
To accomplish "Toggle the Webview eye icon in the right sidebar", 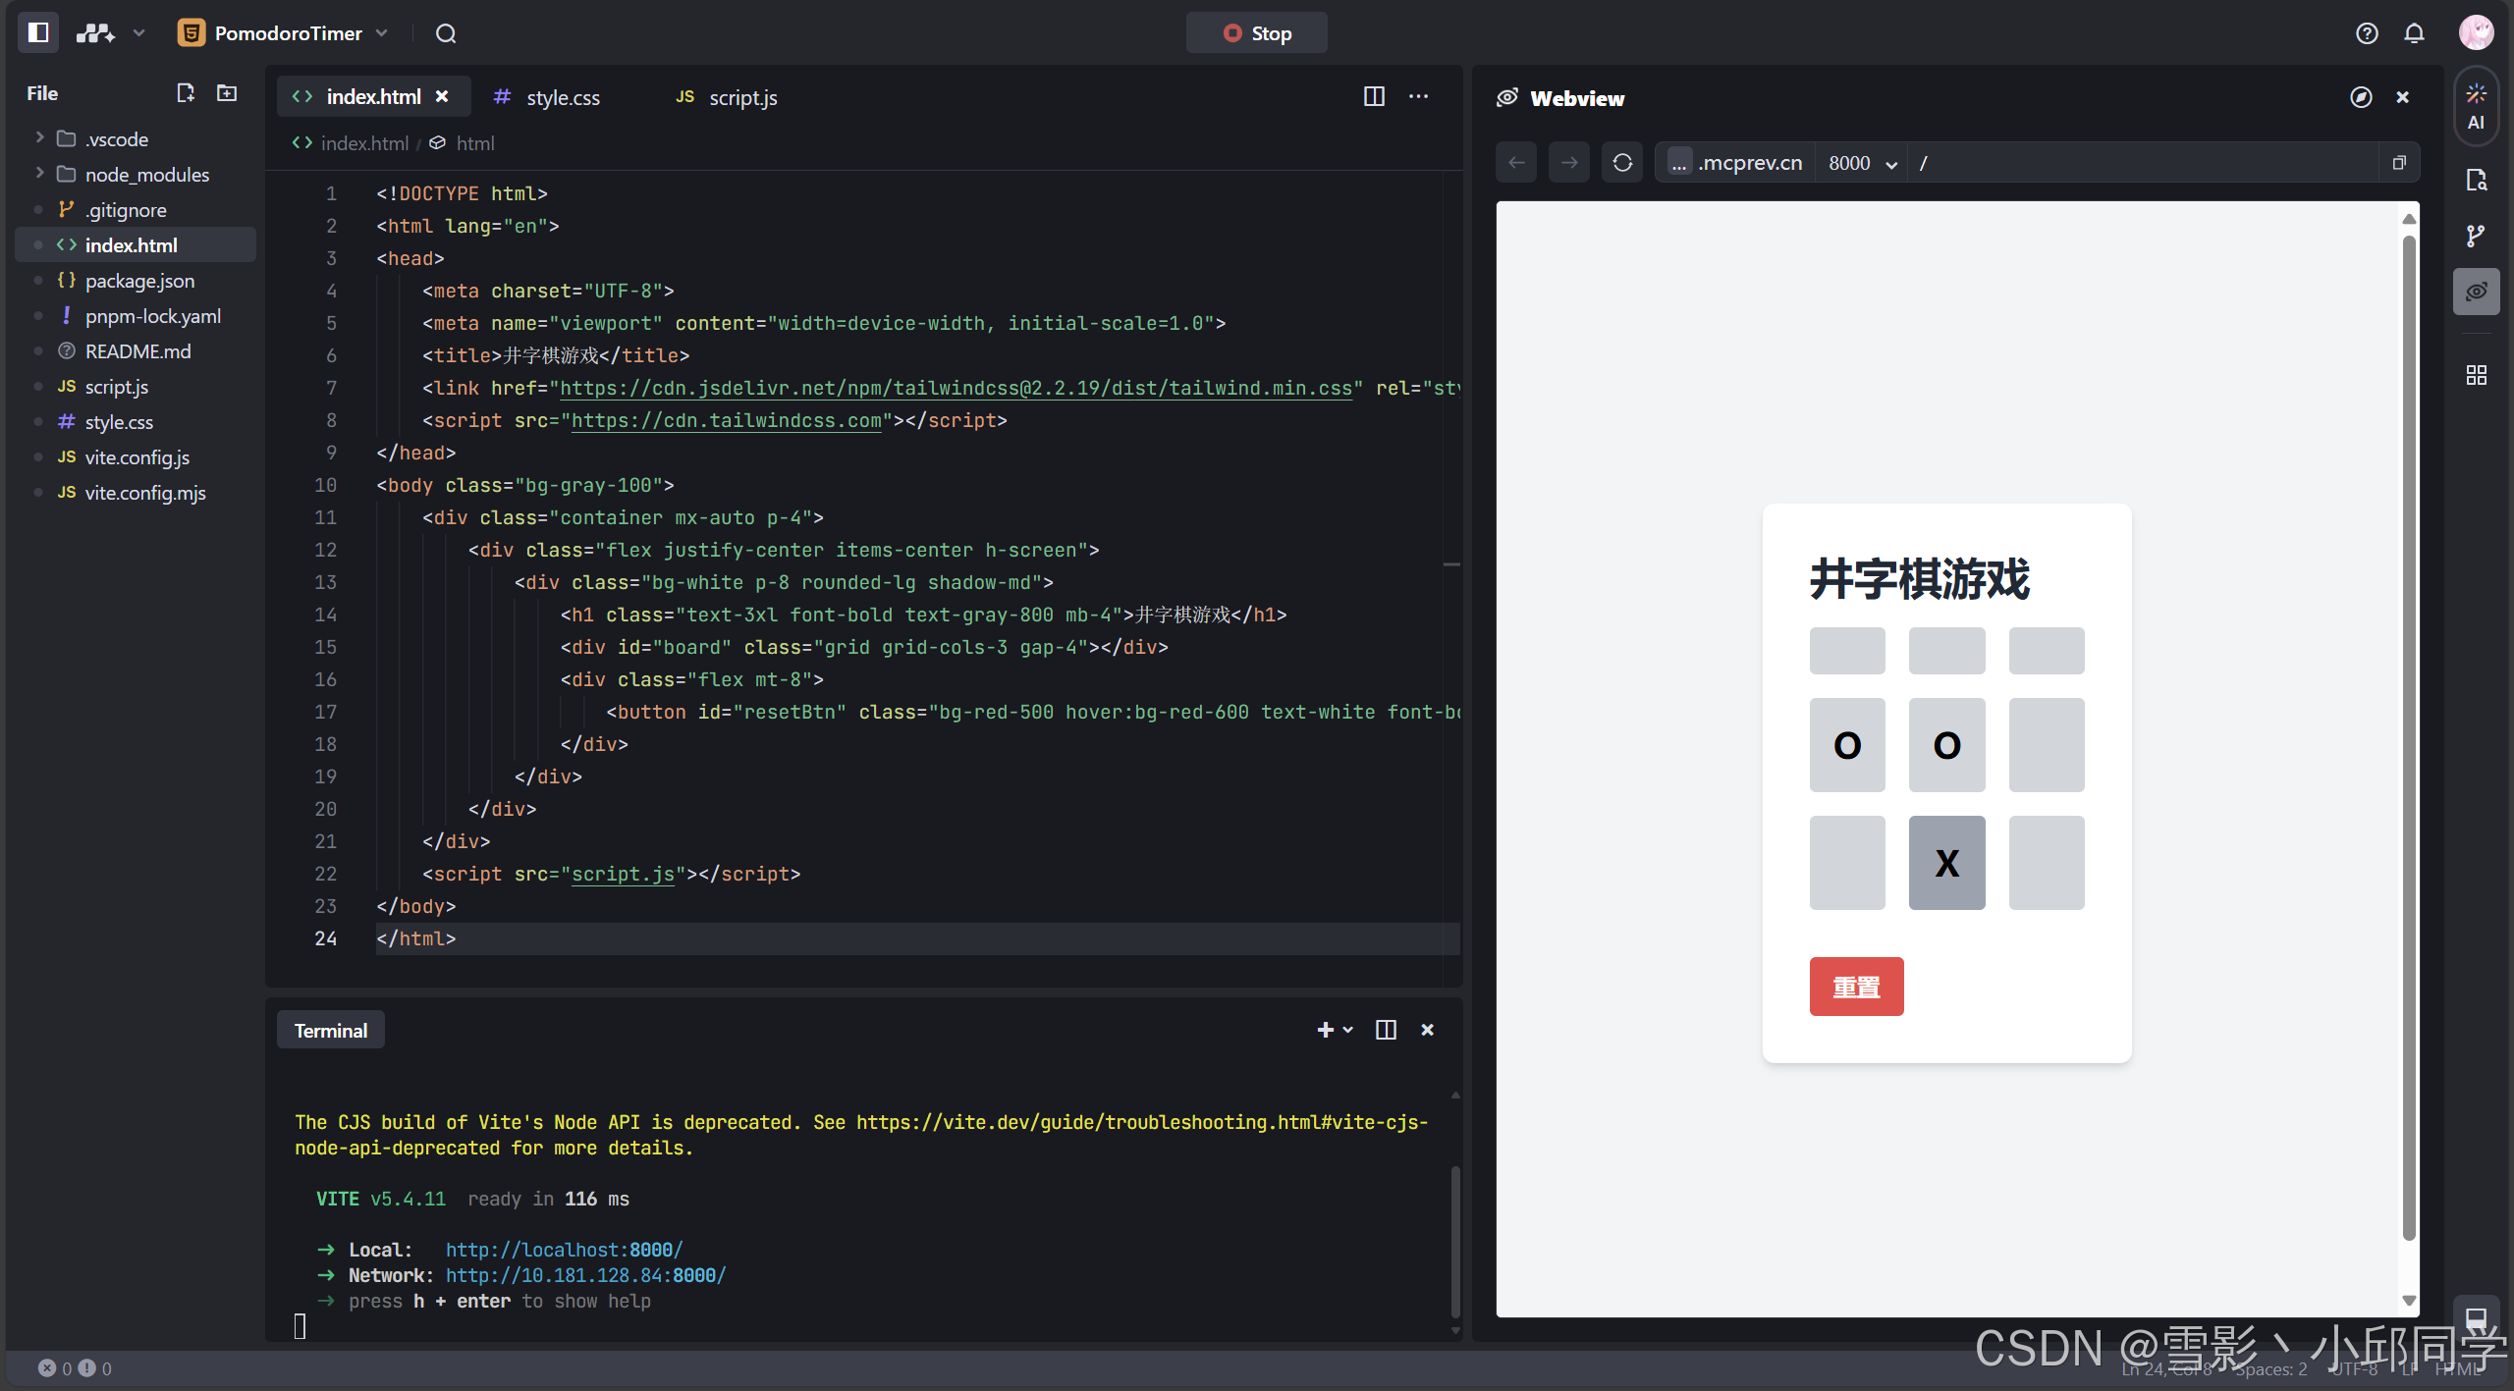I will 2476,292.
